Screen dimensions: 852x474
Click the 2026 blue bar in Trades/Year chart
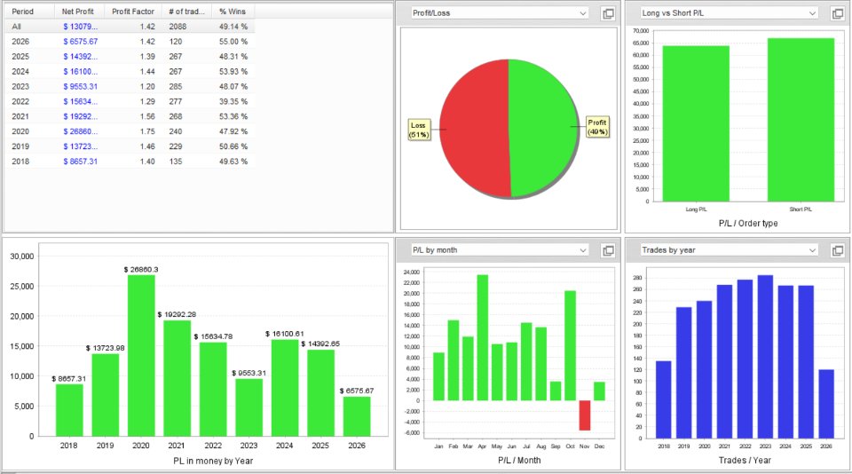(826, 404)
